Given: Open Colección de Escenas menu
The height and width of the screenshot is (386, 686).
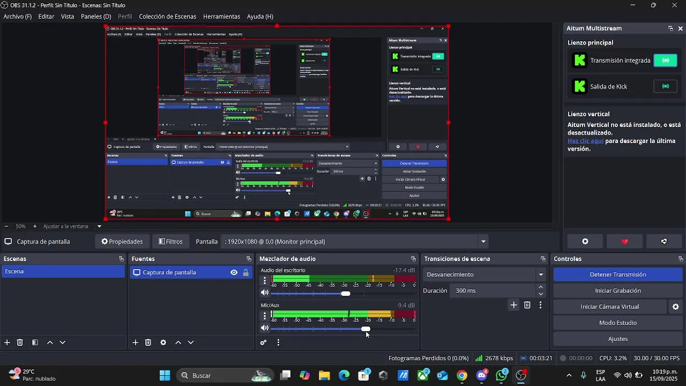Looking at the screenshot, I should 168,17.
